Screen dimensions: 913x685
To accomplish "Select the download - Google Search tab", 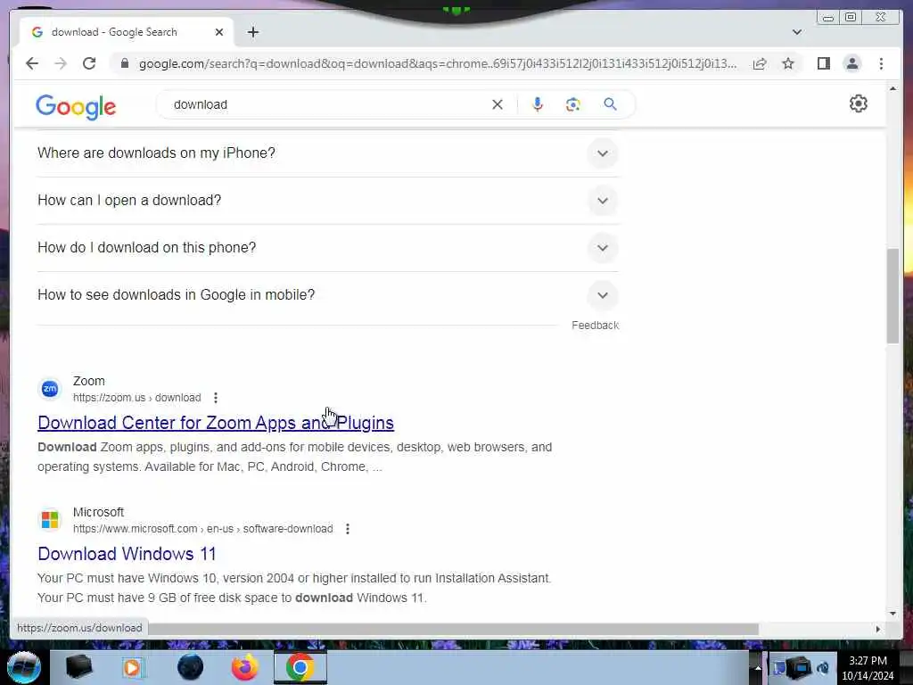I will 127,32.
